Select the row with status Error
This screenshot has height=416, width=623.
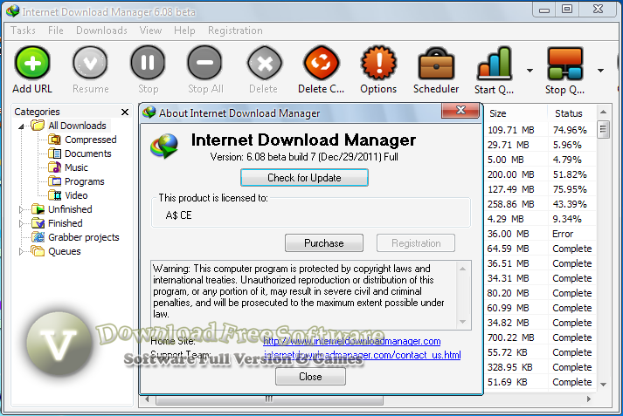pyautogui.click(x=540, y=234)
